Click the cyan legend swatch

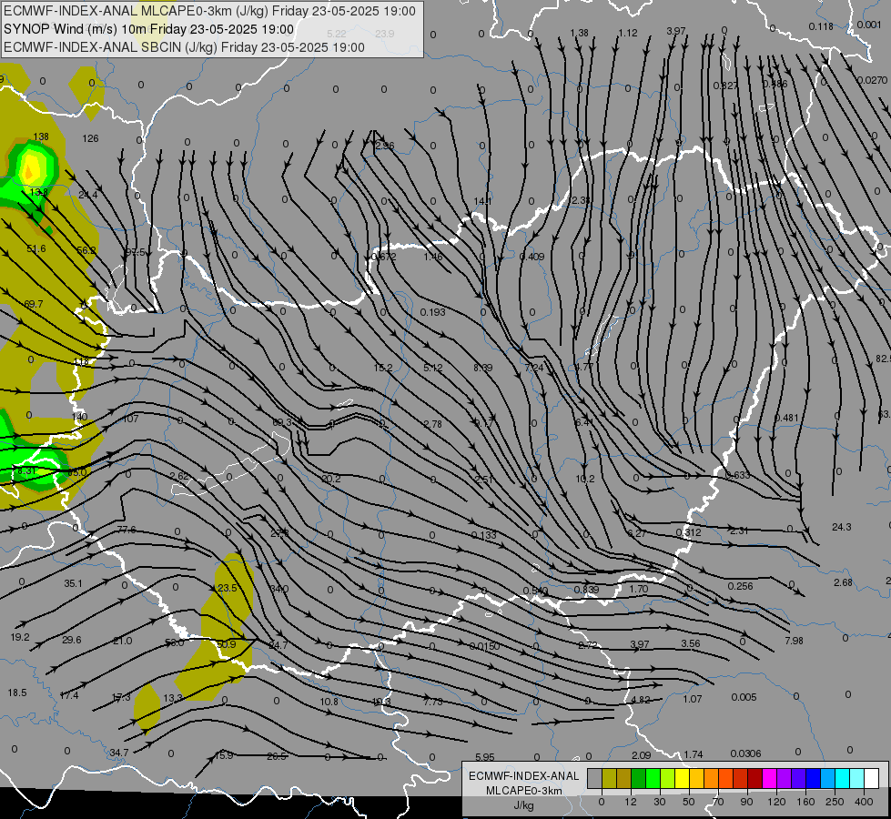pyautogui.click(x=844, y=778)
